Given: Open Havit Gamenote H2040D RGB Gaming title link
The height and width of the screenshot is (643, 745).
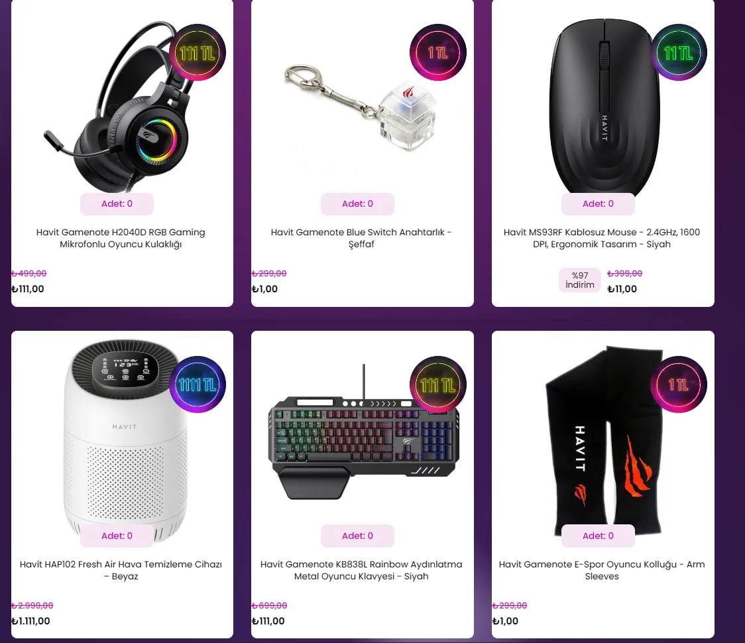Looking at the screenshot, I should [121, 238].
